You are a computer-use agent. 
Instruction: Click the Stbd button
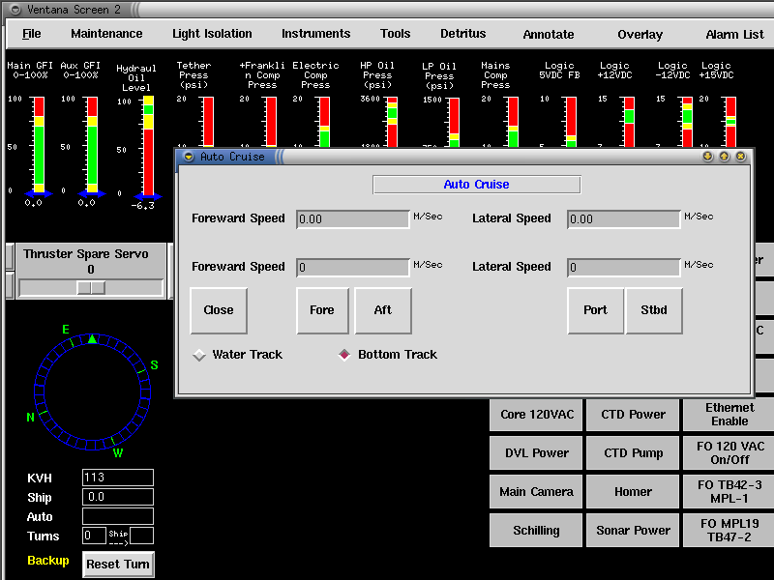click(654, 310)
